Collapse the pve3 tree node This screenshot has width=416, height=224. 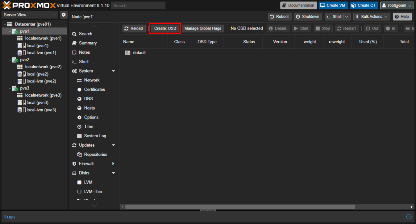click(x=10, y=88)
